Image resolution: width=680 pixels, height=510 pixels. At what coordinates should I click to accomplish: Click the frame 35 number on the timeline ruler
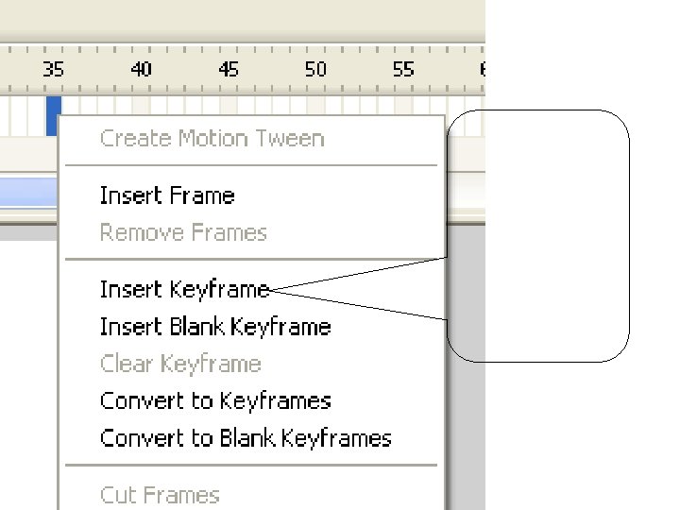pos(53,69)
